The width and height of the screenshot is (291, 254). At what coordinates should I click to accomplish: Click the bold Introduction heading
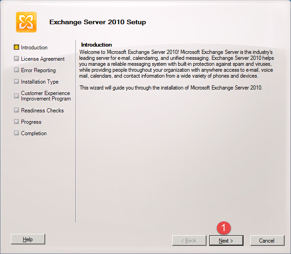(x=96, y=45)
